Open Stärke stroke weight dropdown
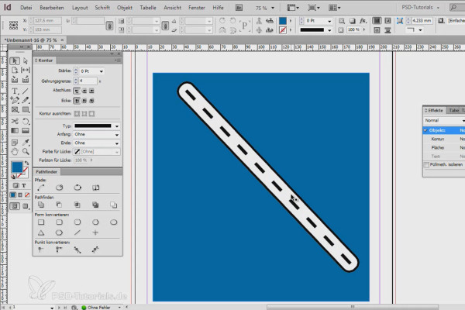The height and width of the screenshot is (310, 465). pos(101,71)
